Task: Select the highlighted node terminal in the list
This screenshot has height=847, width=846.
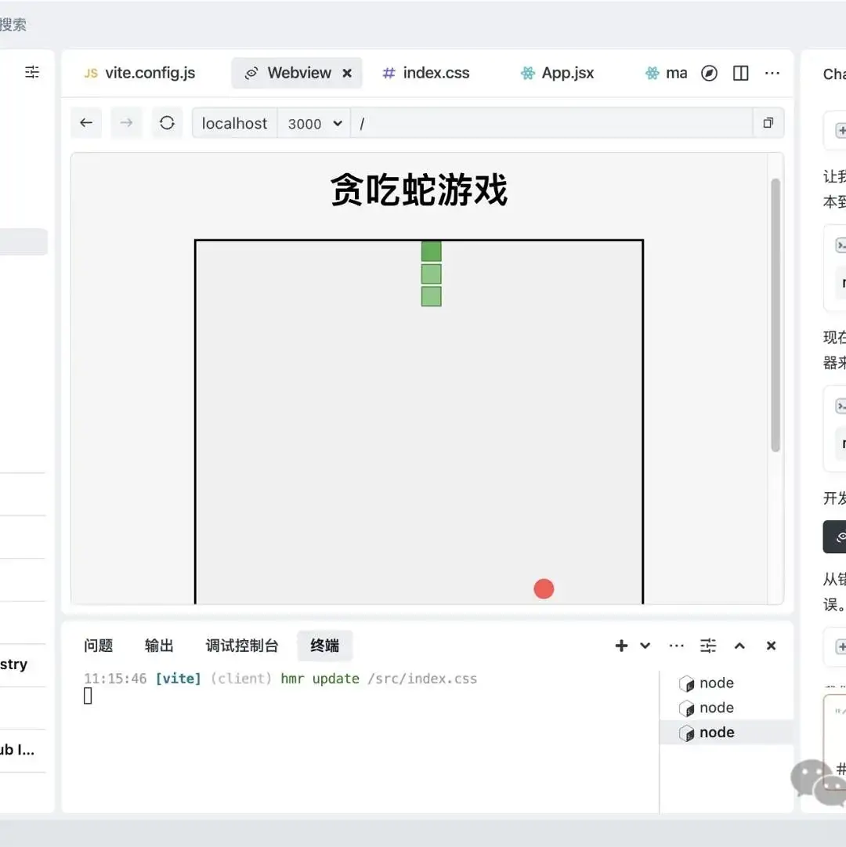Action: tap(714, 732)
